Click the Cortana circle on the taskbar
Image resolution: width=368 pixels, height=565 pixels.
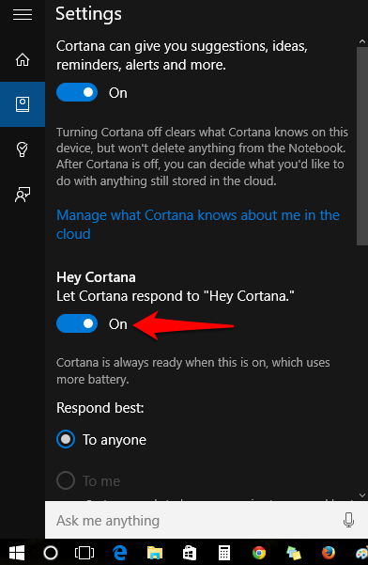coord(51,553)
